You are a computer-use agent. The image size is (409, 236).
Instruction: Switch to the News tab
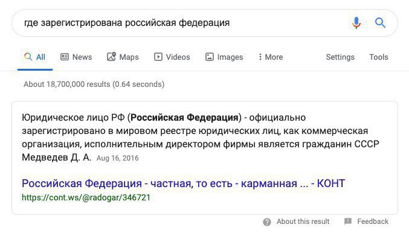[76, 57]
